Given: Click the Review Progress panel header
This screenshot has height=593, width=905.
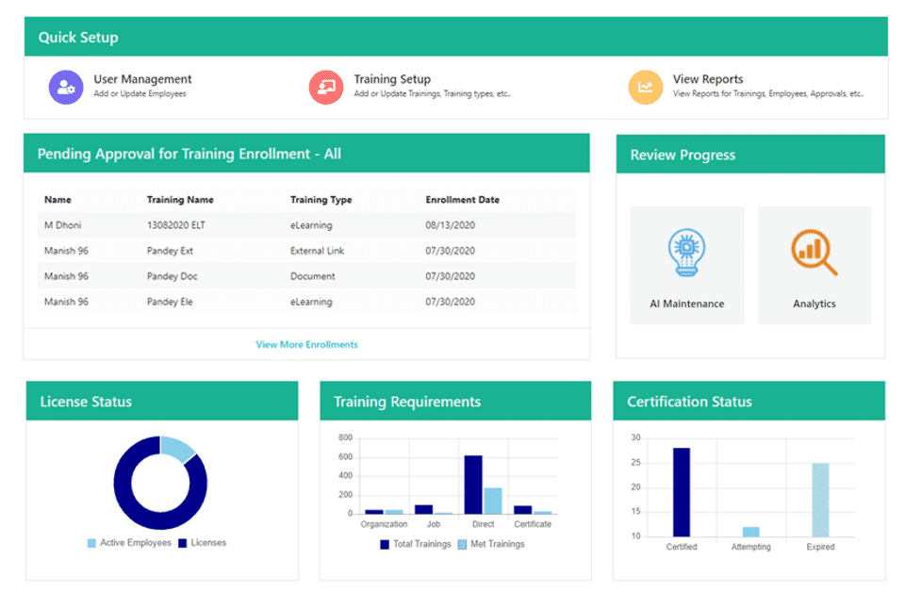Looking at the screenshot, I should pos(750,155).
